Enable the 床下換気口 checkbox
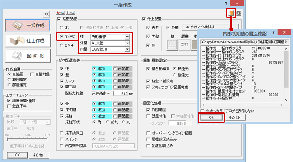The height and width of the screenshot is (162, 293). [x=62, y=133]
